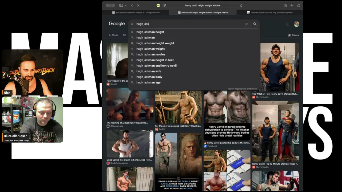Select suggestion 'hugh jackman weight'
342x192 pixels.
(194, 49)
